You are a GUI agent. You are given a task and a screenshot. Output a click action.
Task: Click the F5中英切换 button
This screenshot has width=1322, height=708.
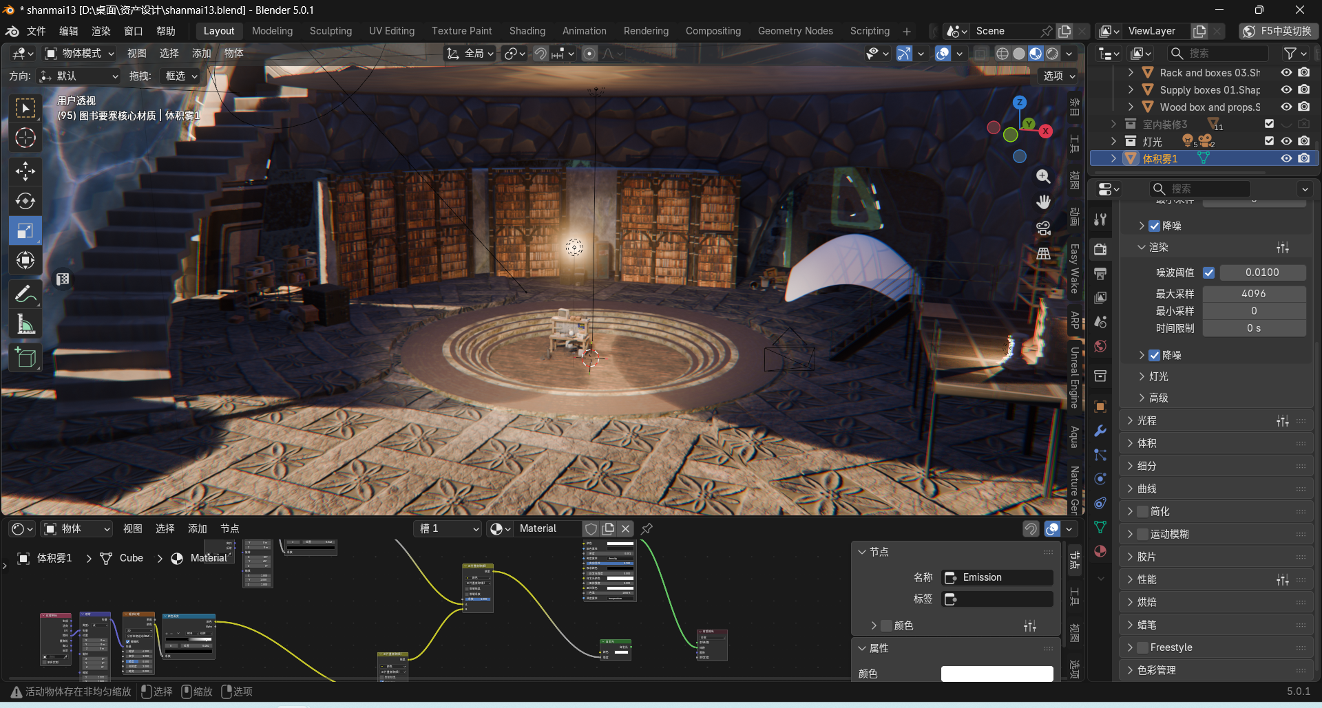pyautogui.click(x=1278, y=31)
